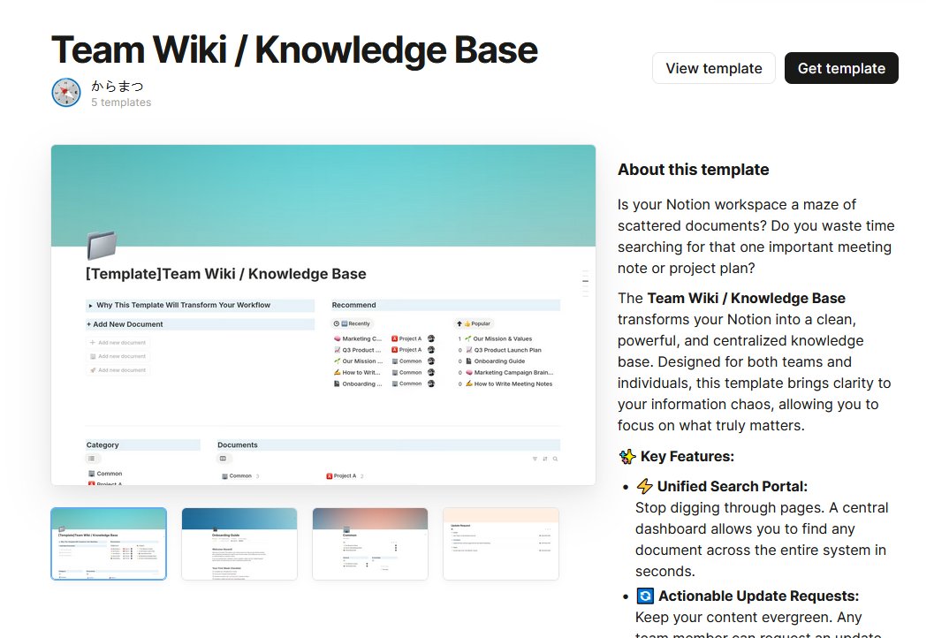Click the Team Wiki / Knowledge Base page title
Image resolution: width=934 pixels, height=638 pixels.
click(295, 49)
